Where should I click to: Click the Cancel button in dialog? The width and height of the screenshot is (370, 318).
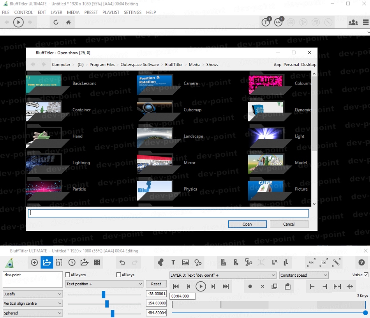click(289, 224)
